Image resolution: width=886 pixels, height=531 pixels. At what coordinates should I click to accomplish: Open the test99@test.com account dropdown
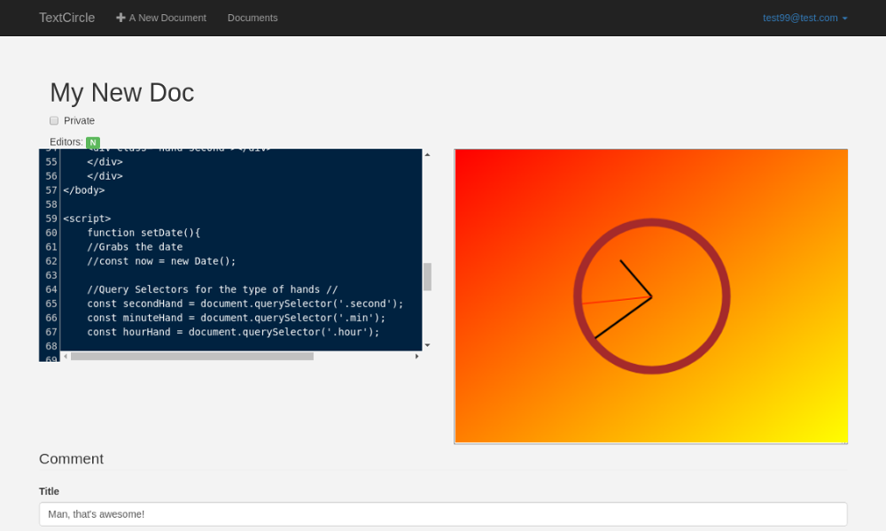804,18
